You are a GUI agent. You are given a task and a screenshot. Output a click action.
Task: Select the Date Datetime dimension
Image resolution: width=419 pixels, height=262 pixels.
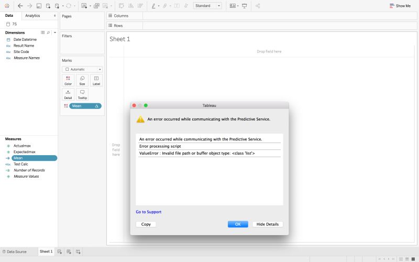point(25,40)
